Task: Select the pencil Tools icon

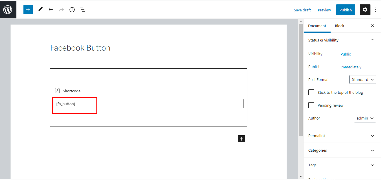Action: pyautogui.click(x=40, y=10)
